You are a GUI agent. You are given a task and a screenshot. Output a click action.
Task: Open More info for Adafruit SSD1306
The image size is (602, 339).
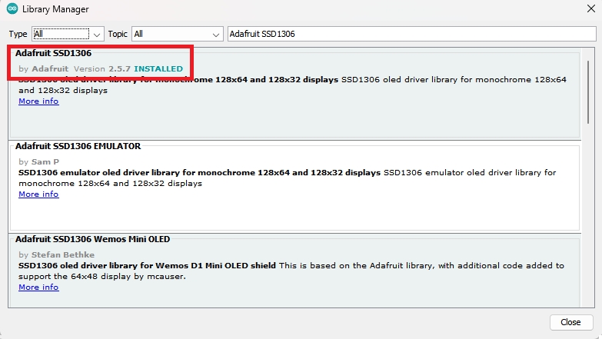click(38, 101)
